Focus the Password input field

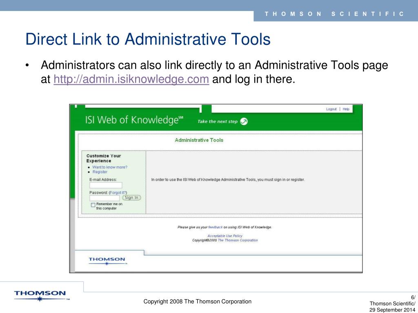104,198
